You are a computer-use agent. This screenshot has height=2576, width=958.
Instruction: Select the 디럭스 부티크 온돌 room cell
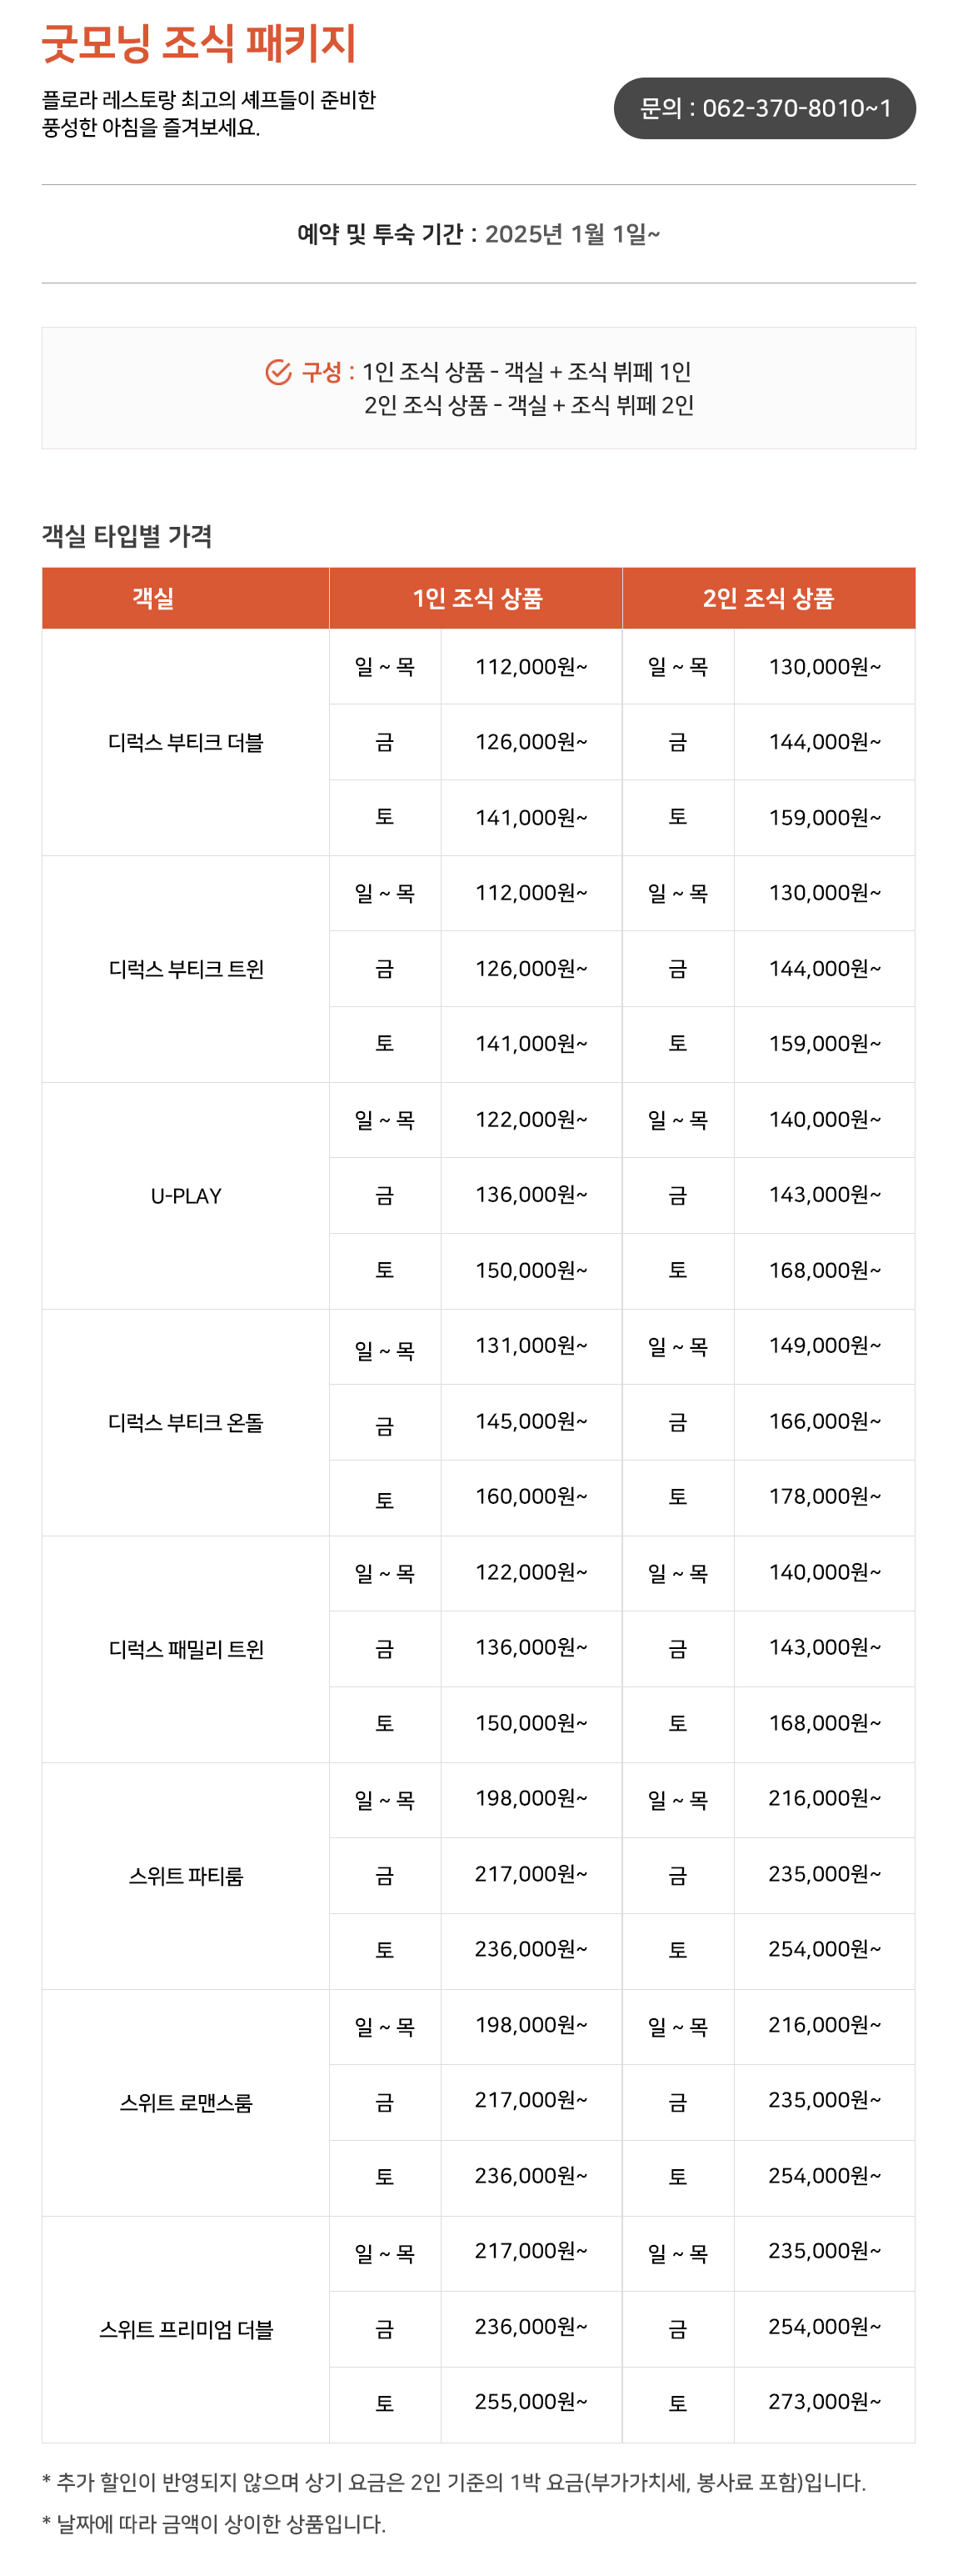(186, 1423)
